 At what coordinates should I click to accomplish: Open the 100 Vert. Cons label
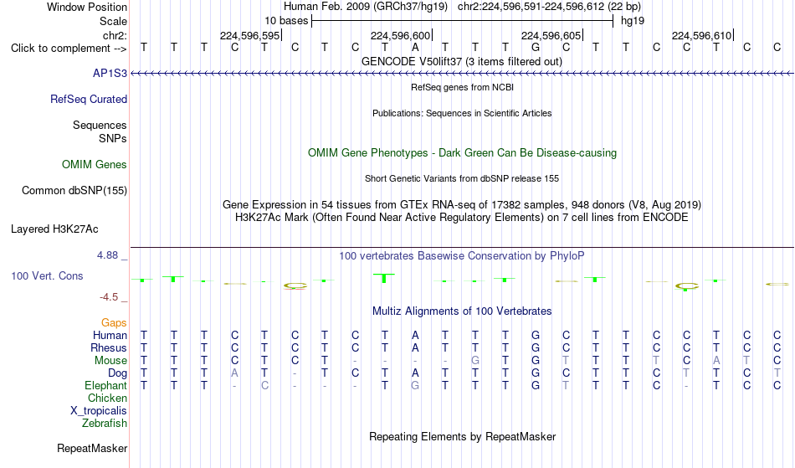[47, 275]
